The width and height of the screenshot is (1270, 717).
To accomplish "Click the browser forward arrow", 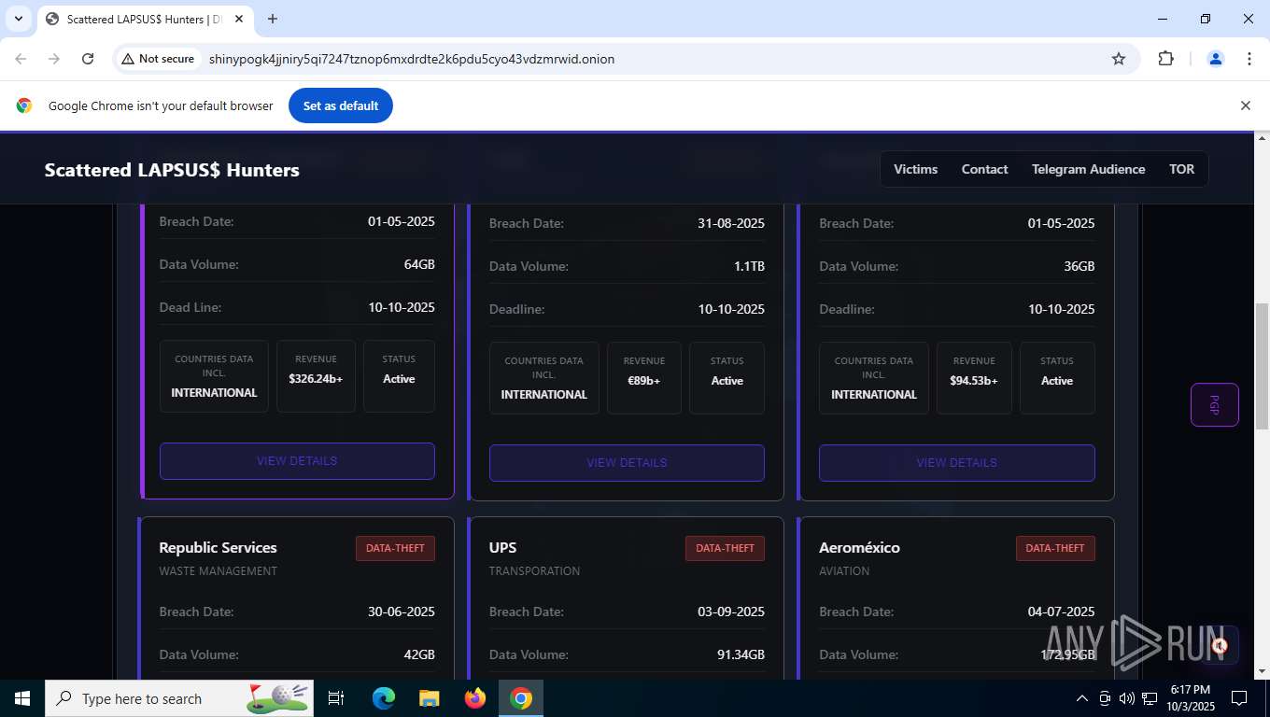I will click(x=54, y=59).
